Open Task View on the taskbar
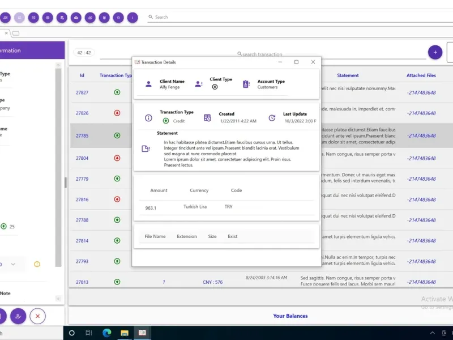This screenshot has height=340, width=453. point(89,333)
